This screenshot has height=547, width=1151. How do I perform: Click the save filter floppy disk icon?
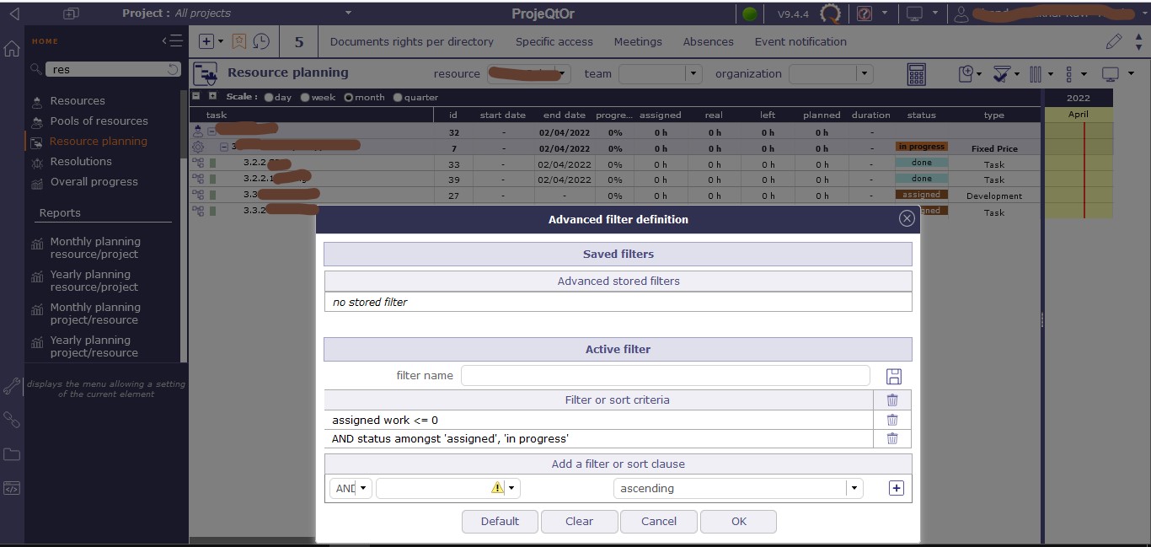point(894,377)
